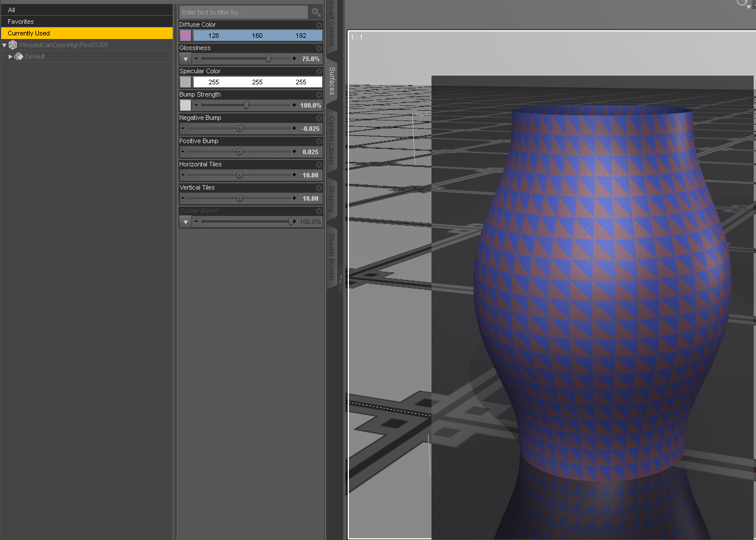
Task: Click the Positive Bump value 0.025
Action: pyautogui.click(x=311, y=152)
